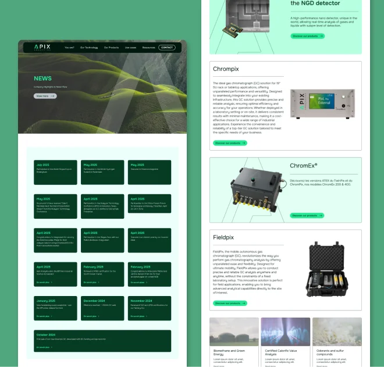This screenshot has width=384, height=367.
Task: Click the Certified Calorific Value Analysis image
Action: (286, 332)
